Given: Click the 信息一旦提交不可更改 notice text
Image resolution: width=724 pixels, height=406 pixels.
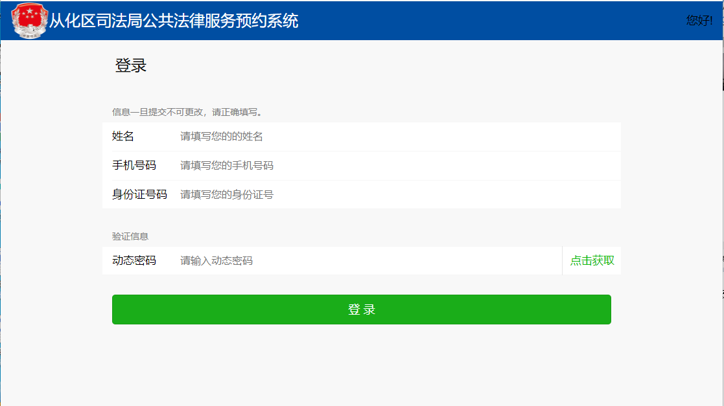Looking at the screenshot, I should coord(188,112).
